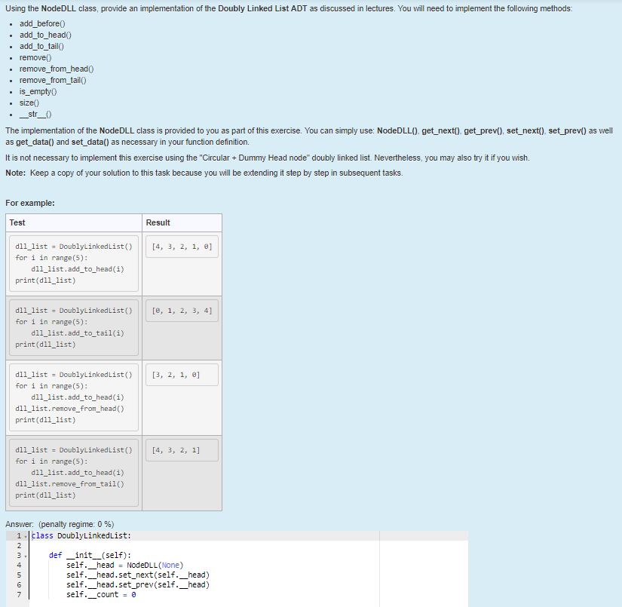This screenshot has width=622, height=607.
Task: Click the Result column header
Action: 158,222
